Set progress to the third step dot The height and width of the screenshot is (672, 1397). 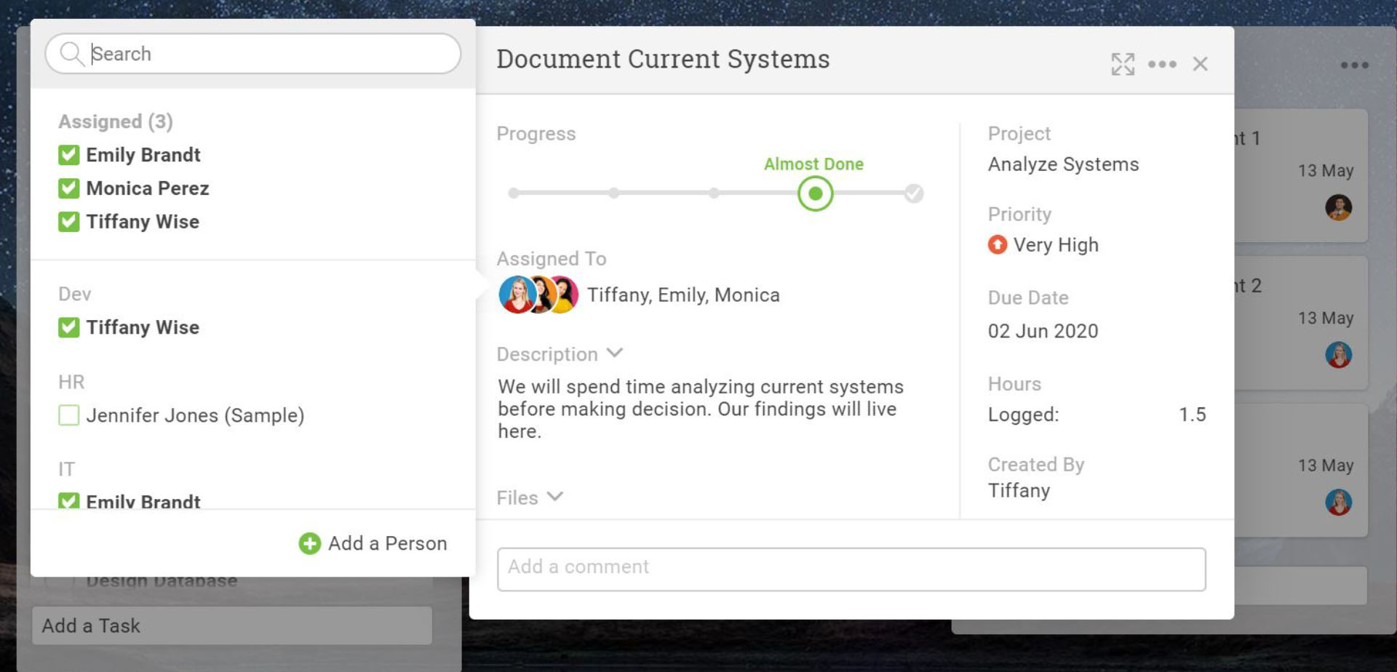(714, 193)
